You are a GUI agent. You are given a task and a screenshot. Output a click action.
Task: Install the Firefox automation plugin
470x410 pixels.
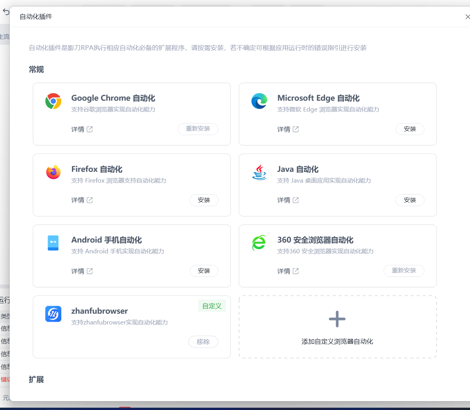(x=204, y=200)
